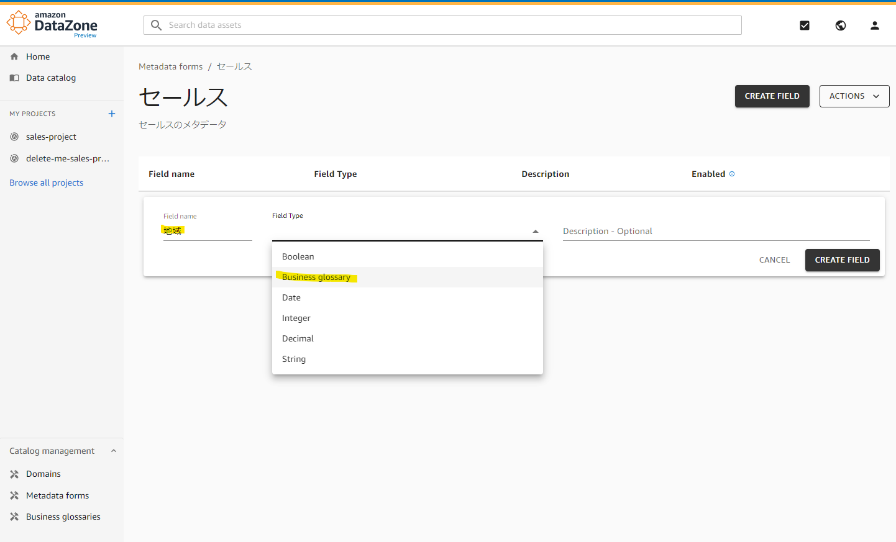Click the Enabled info icon
Image resolution: width=896 pixels, height=542 pixels.
point(732,174)
